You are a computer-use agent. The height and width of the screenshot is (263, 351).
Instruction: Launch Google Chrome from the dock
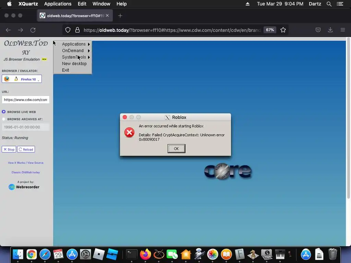pos(32,254)
